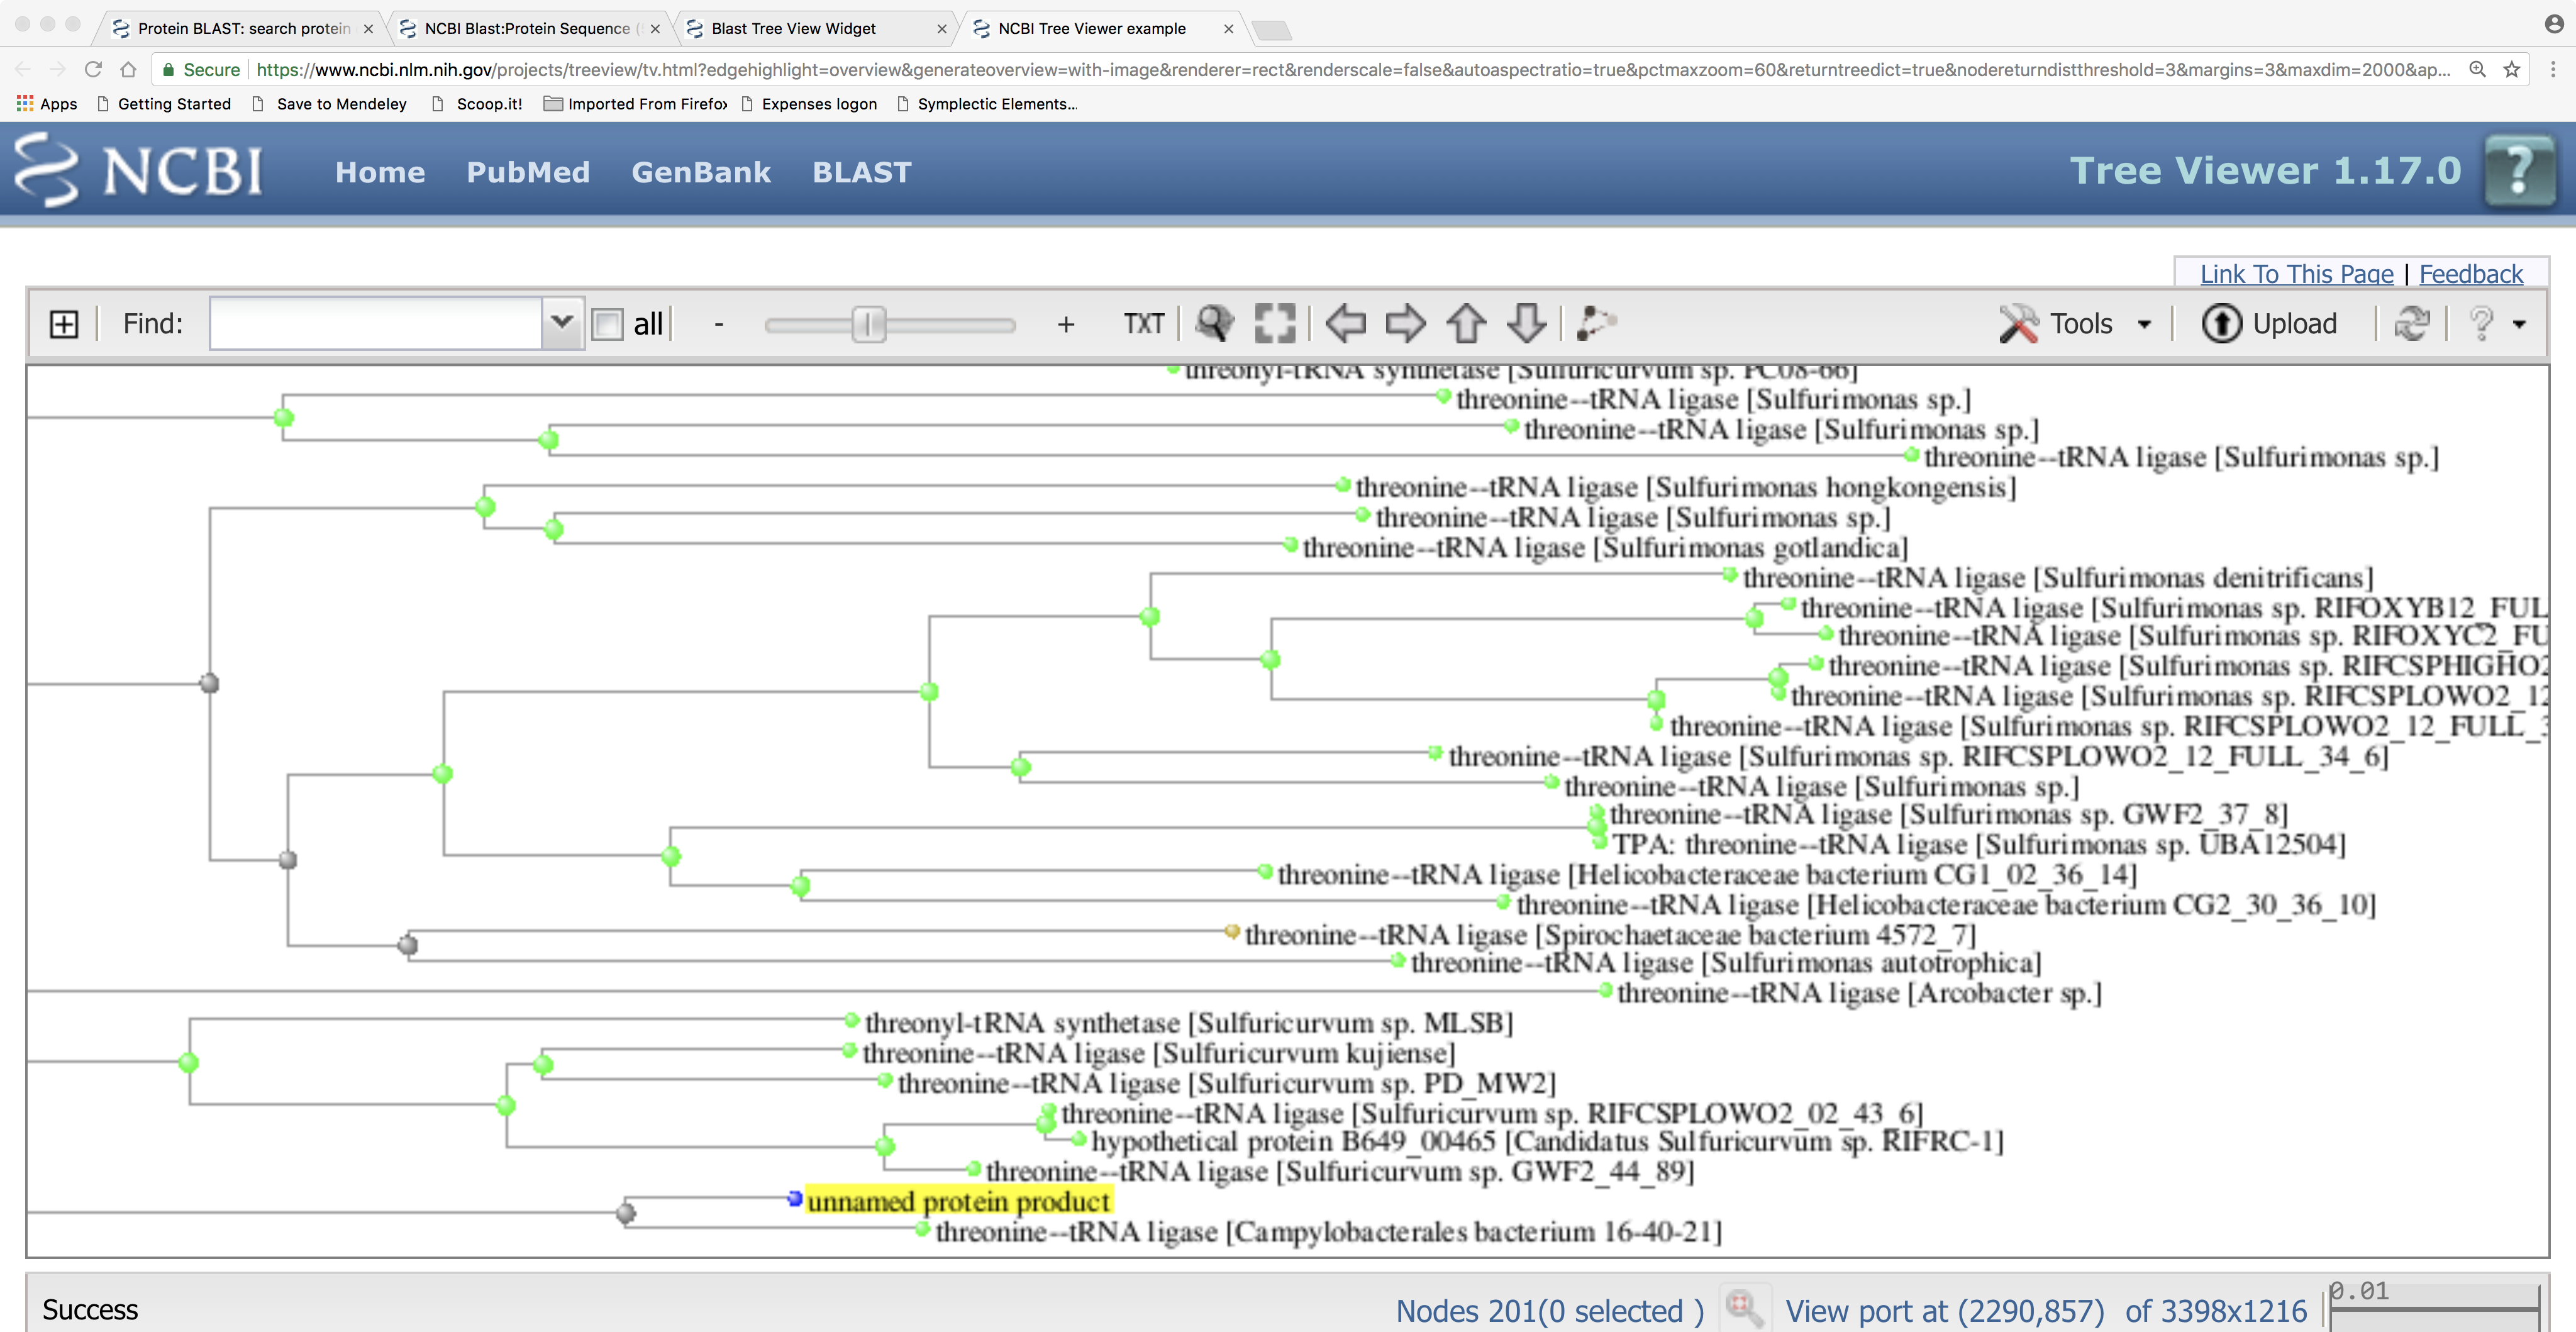Pan the tree left with the arrow
This screenshot has width=2576, height=1332.
(1345, 324)
